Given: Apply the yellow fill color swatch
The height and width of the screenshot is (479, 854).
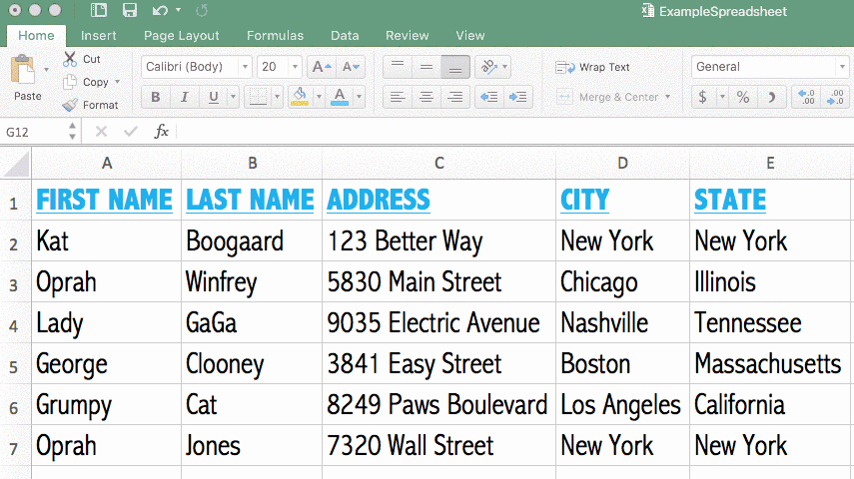Looking at the screenshot, I should tap(299, 97).
